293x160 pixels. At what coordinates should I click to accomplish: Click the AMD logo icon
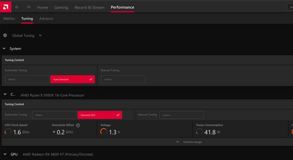[6, 7]
